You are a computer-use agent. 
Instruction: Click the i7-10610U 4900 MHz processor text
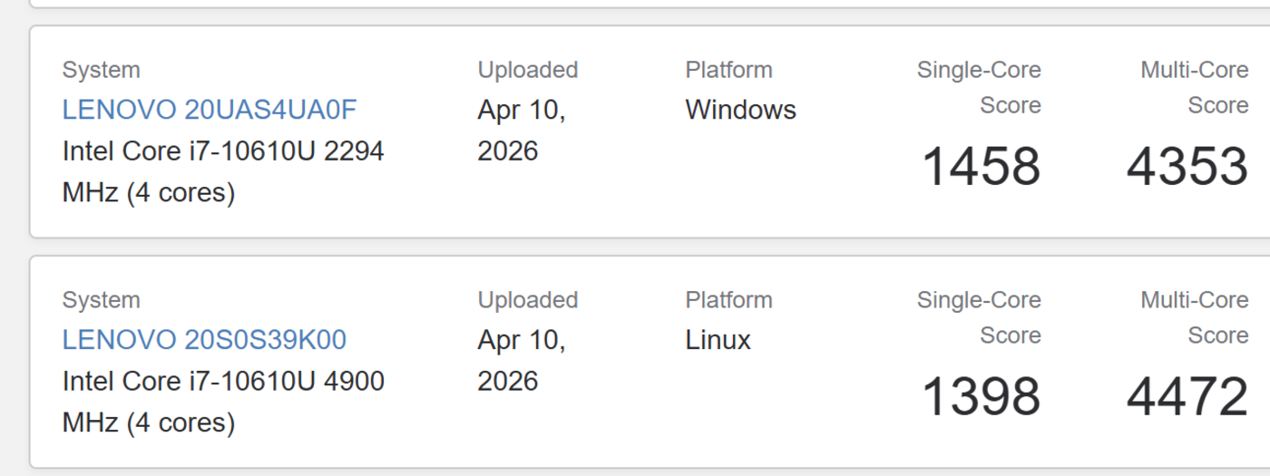pos(223,403)
